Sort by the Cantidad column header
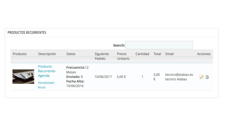The height and width of the screenshot is (129, 228). [x=142, y=54]
